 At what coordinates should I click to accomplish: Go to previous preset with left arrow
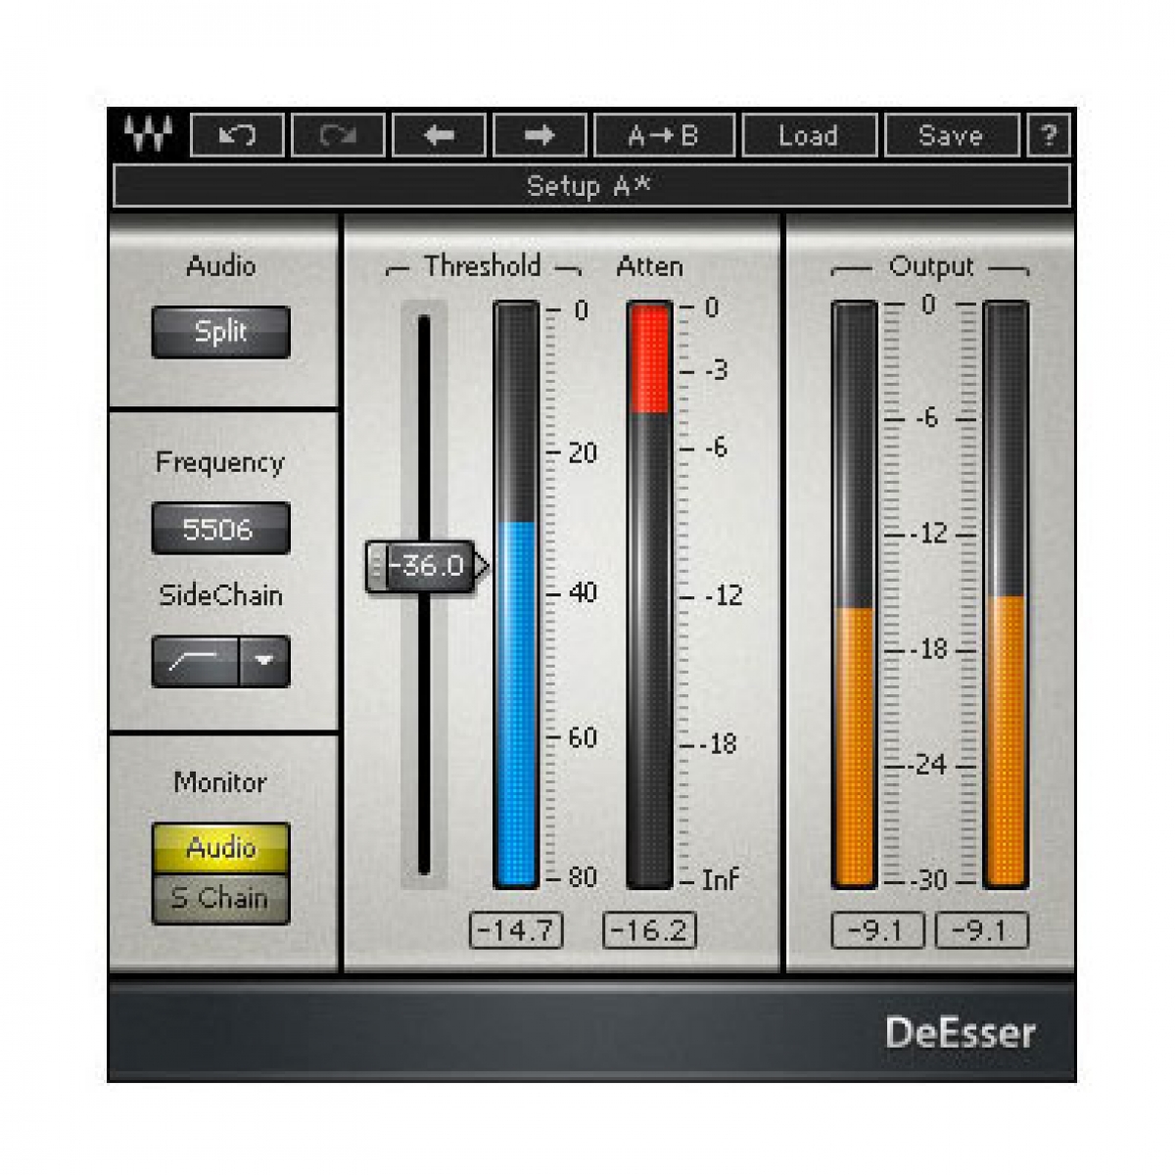pos(439,135)
